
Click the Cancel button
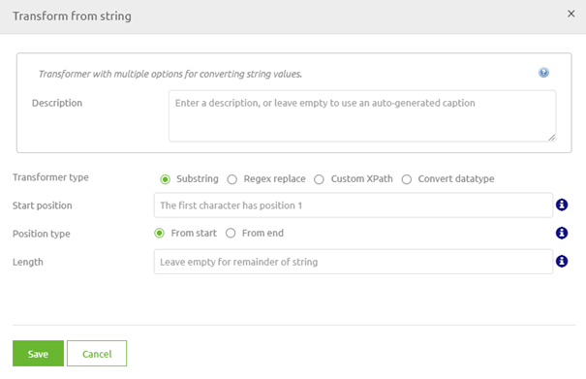click(x=97, y=353)
